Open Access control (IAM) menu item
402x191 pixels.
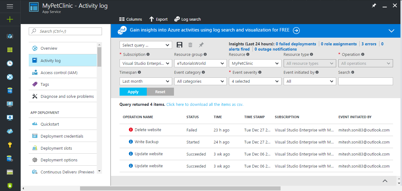point(63,73)
